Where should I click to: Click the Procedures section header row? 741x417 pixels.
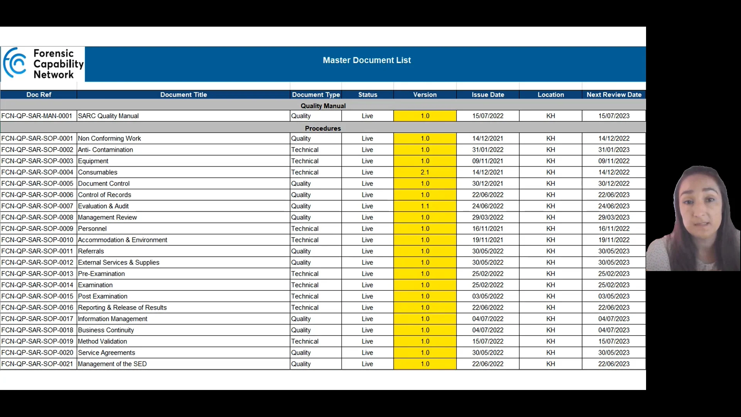[323, 128]
